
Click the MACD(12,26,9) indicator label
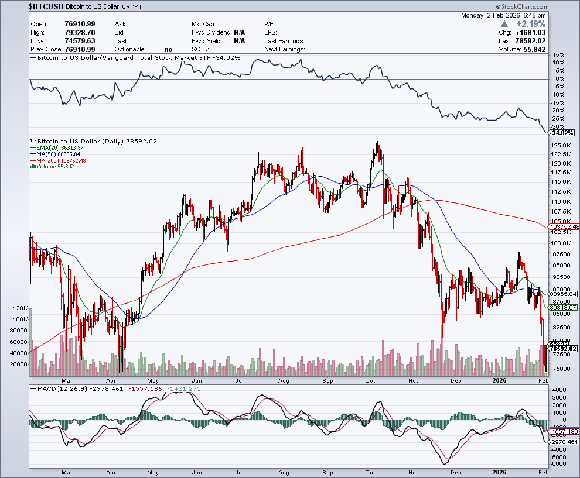pos(59,388)
